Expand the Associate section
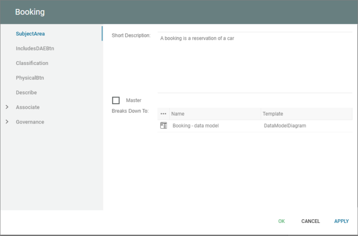The image size is (358, 236). 7,107
